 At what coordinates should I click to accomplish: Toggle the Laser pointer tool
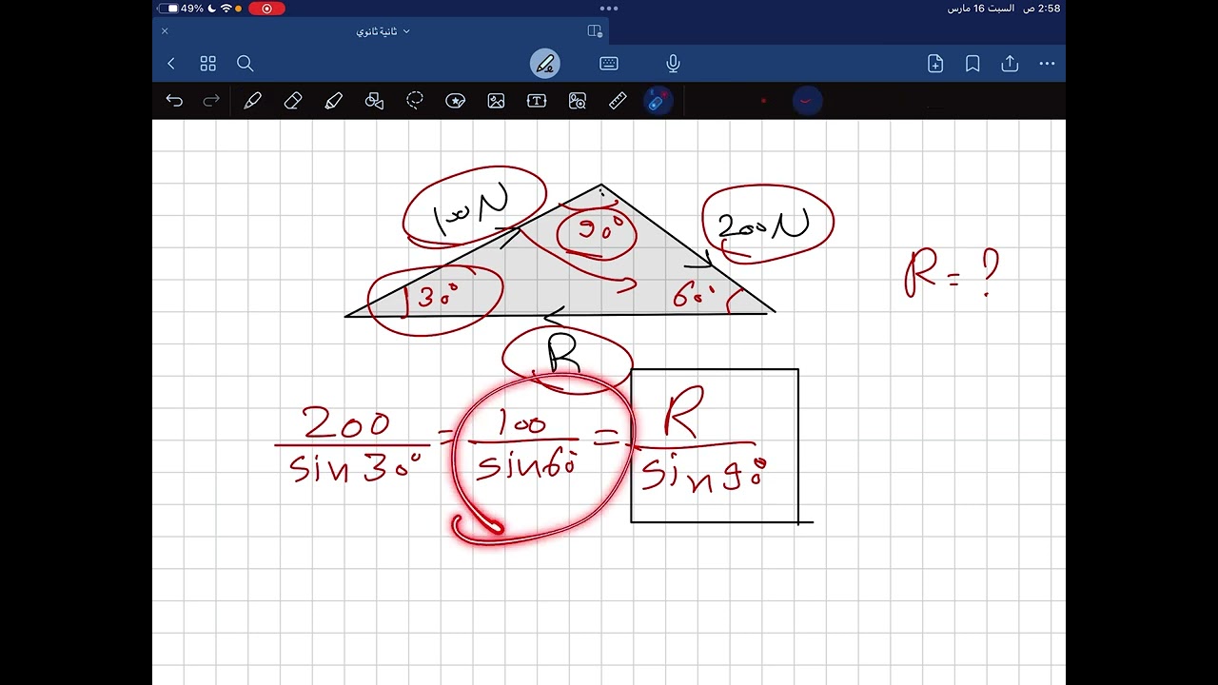(x=658, y=100)
